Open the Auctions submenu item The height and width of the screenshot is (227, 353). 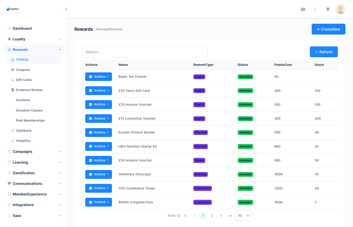(x=34, y=100)
